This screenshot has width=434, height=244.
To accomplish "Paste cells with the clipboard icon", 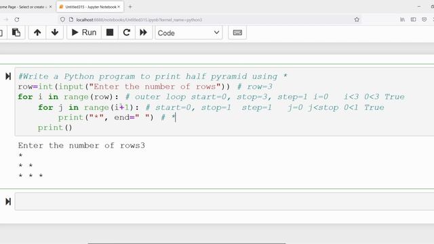I will click(x=16, y=33).
